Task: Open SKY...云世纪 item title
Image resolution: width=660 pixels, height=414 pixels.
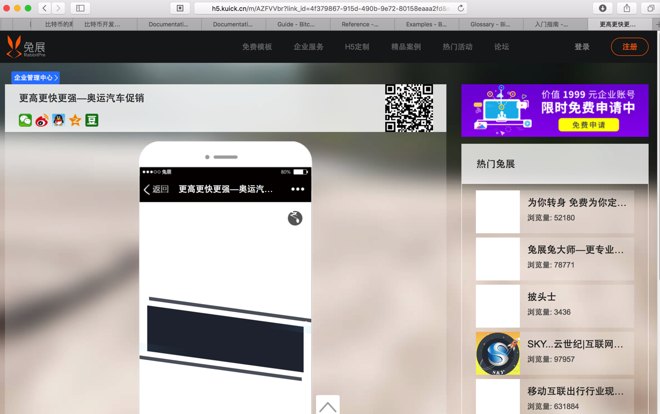Action: (x=576, y=344)
